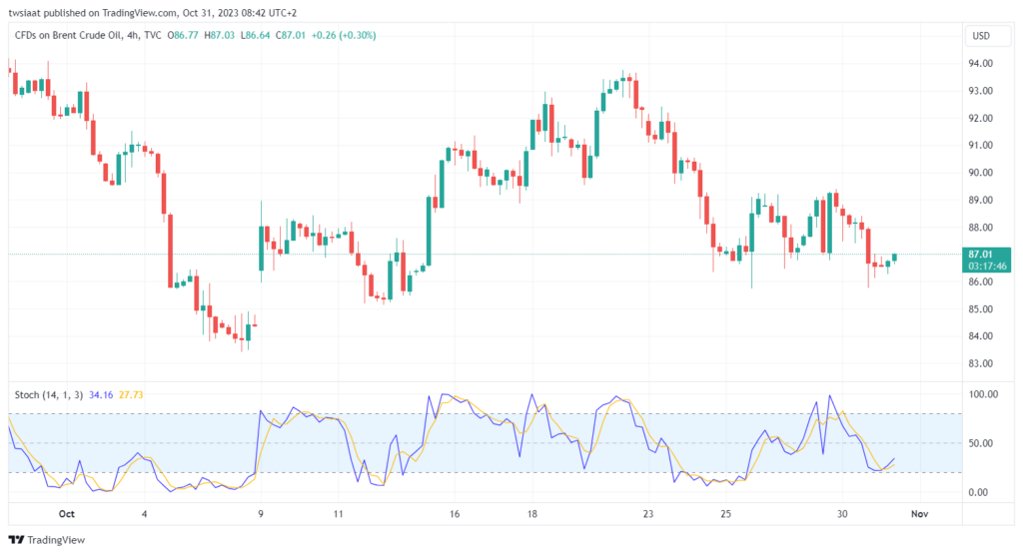This screenshot has height=554, width=1023.
Task: Click the 84.00 price axis label
Action: click(981, 336)
